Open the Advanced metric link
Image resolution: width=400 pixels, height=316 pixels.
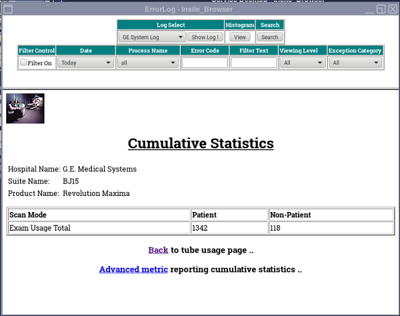133,269
